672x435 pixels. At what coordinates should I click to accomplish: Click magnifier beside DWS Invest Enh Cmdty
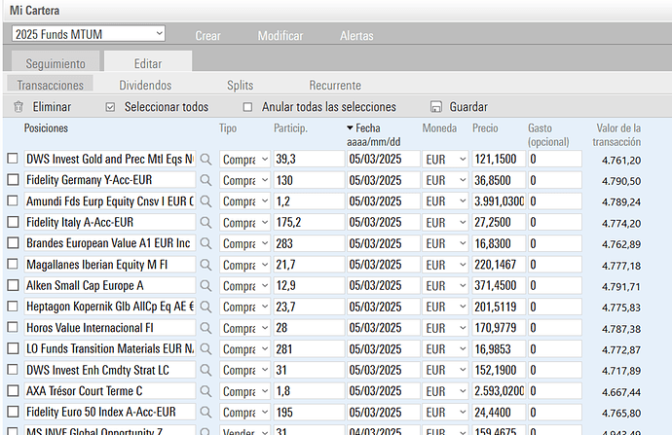[205, 370]
